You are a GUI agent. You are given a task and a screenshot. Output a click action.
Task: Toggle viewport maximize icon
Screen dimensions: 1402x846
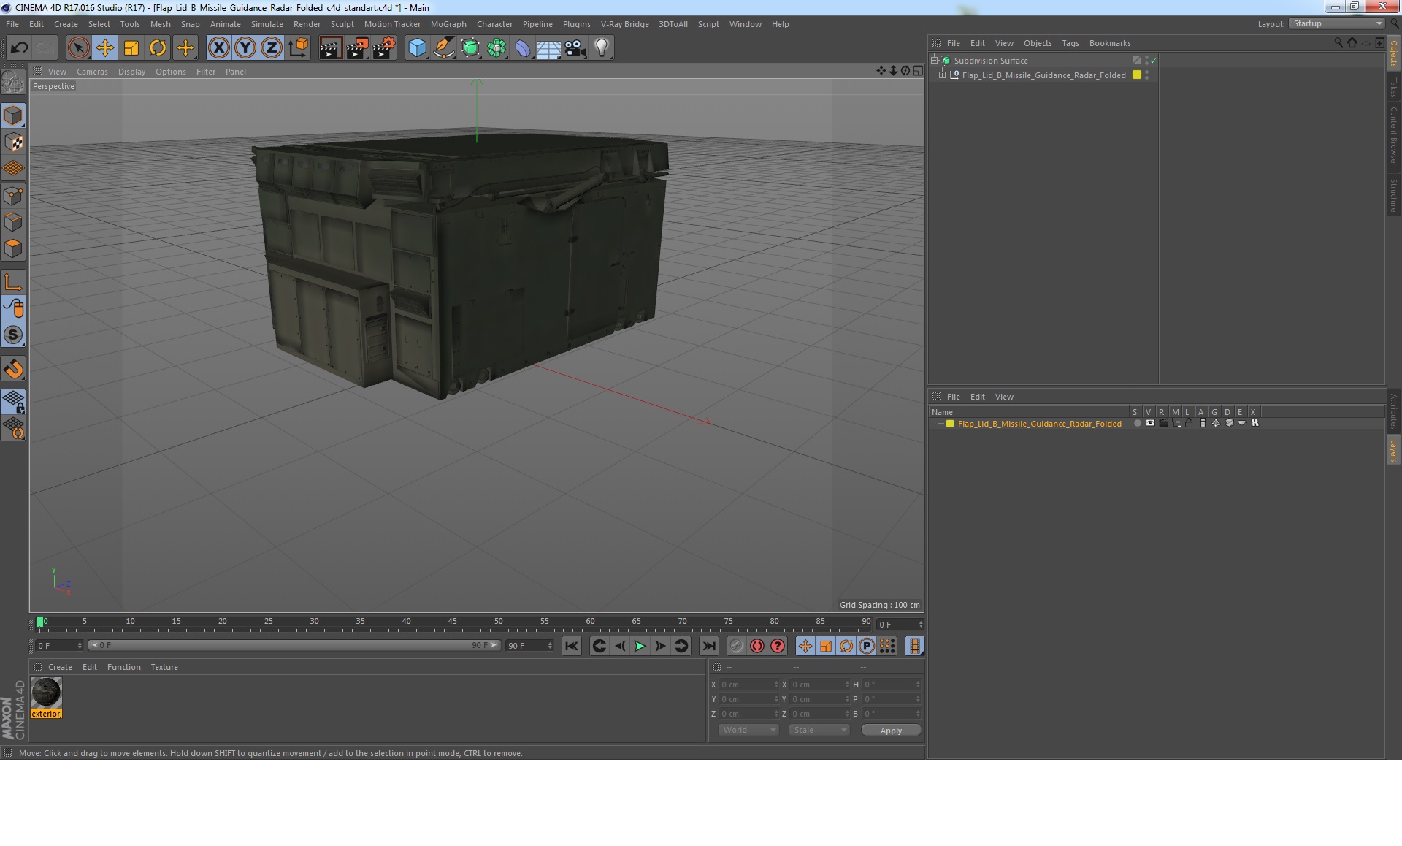coord(918,71)
